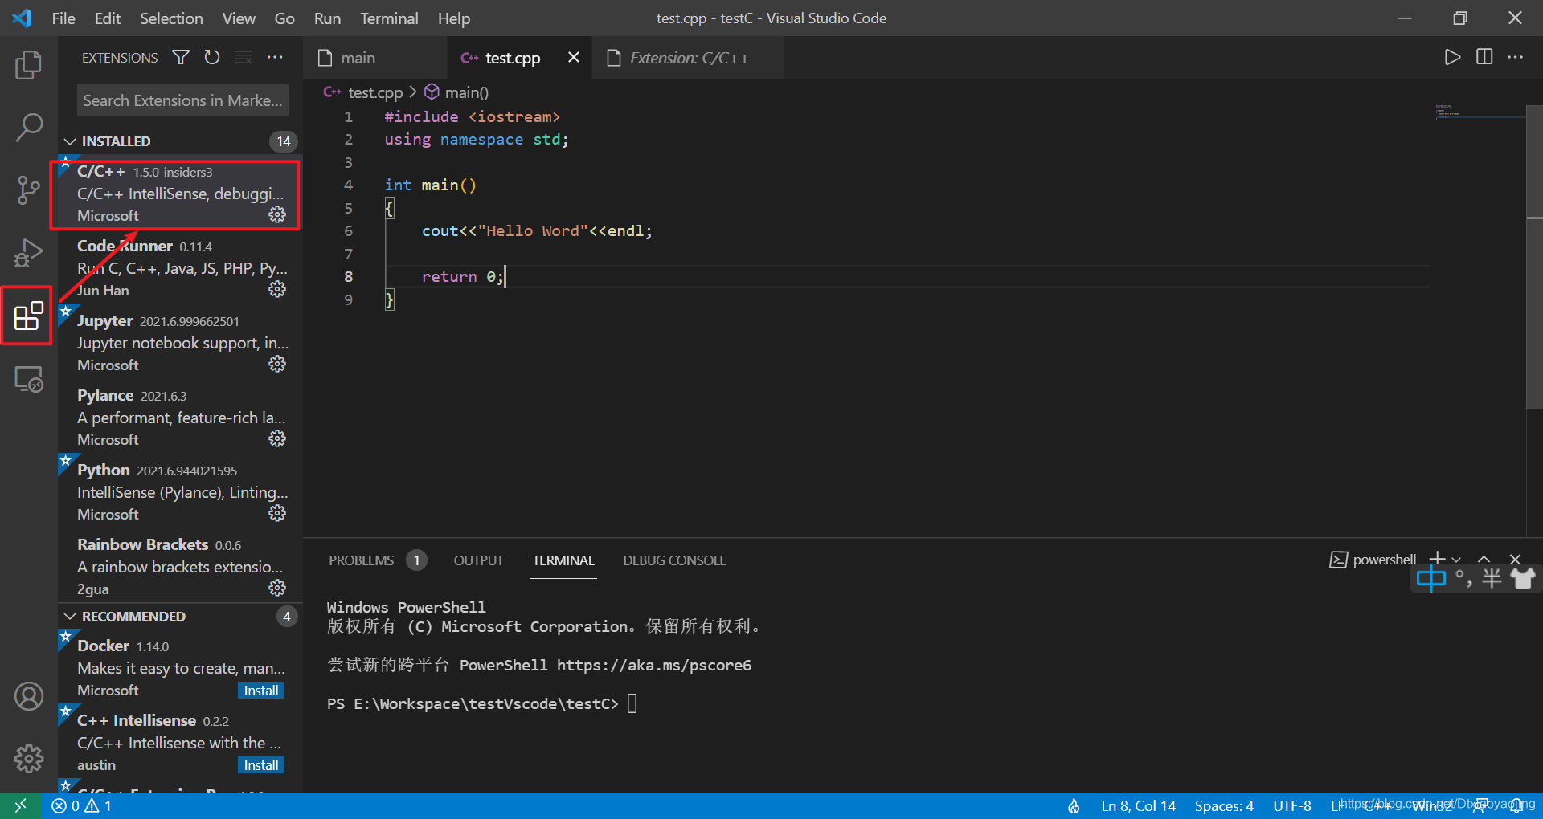Select the powershell terminal label

tap(1384, 560)
